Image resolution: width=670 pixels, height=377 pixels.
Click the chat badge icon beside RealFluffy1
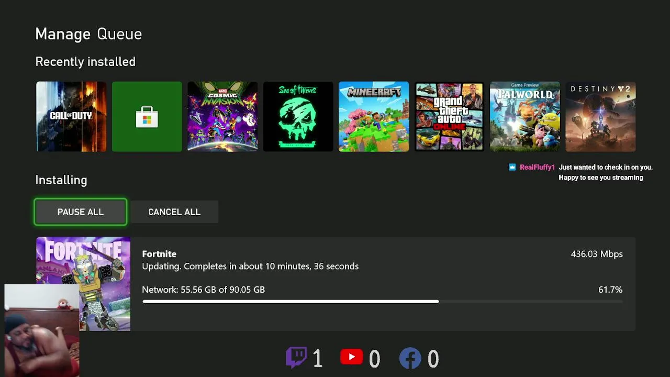click(x=512, y=167)
